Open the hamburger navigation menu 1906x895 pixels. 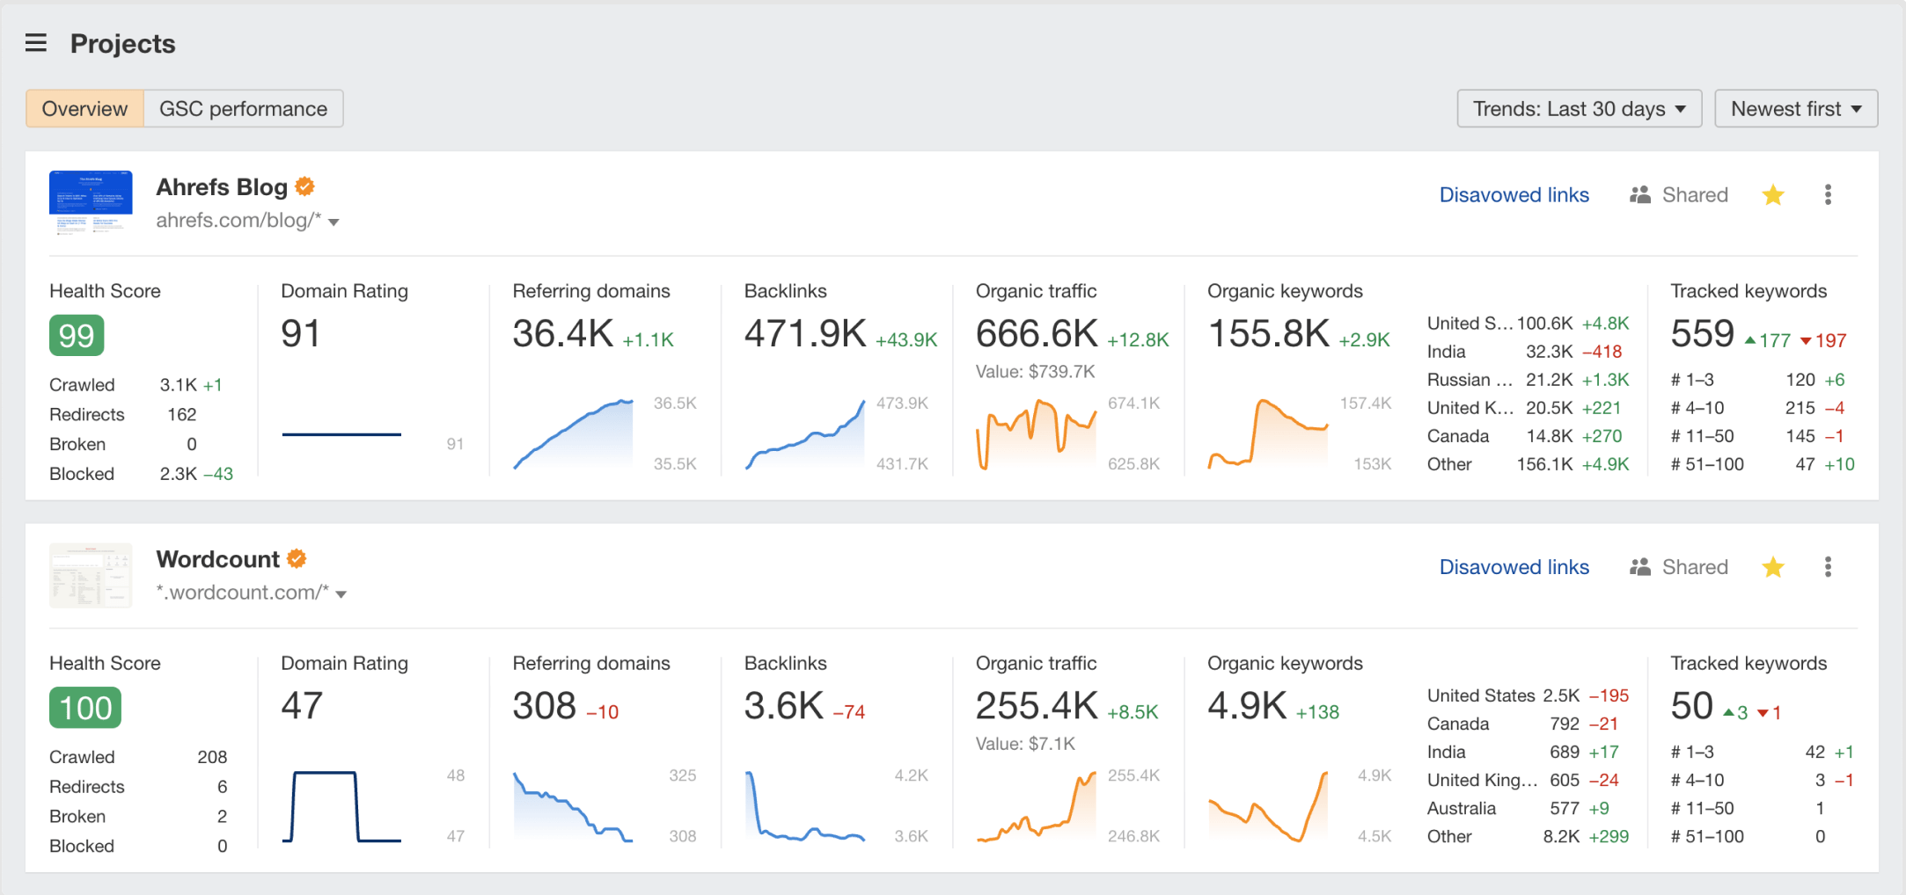[x=35, y=42]
